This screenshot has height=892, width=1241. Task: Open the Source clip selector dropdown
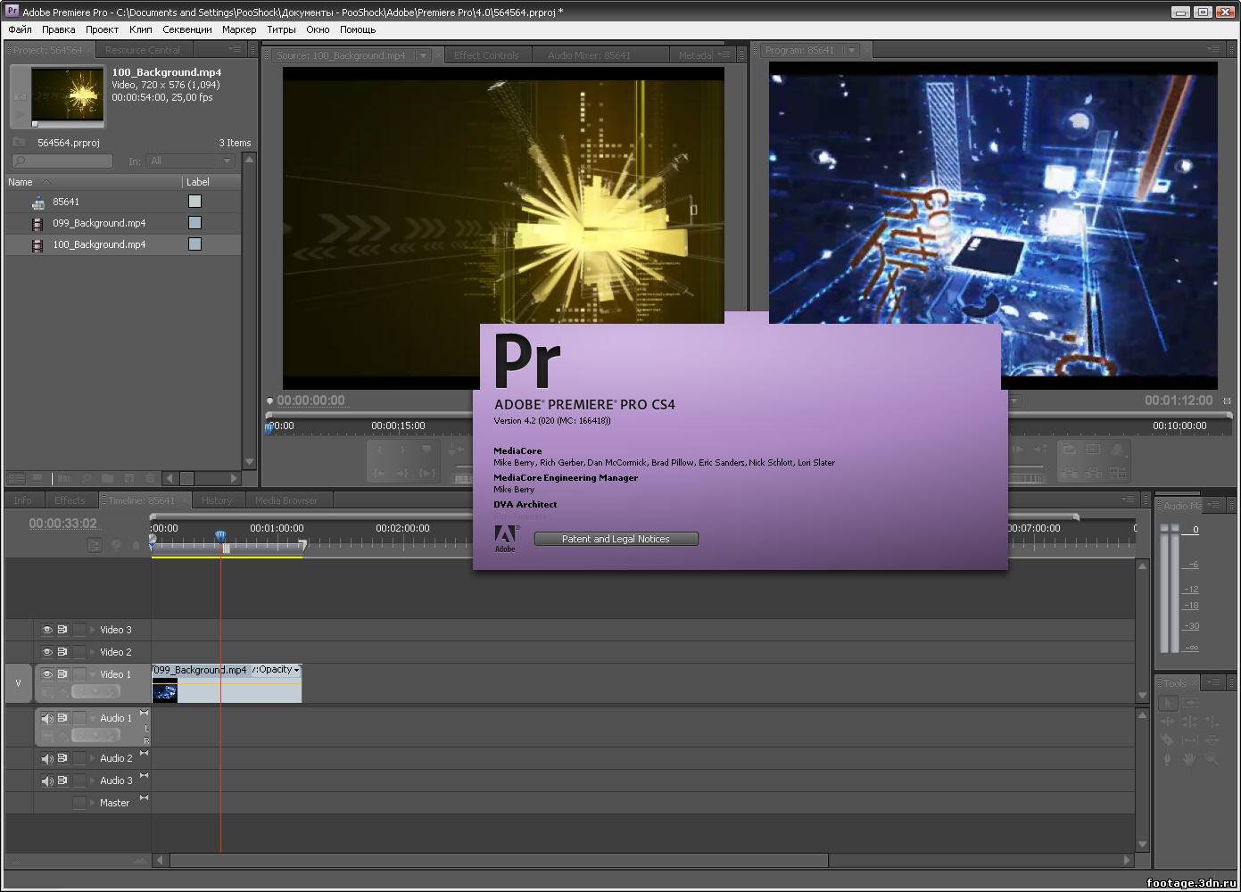(424, 55)
